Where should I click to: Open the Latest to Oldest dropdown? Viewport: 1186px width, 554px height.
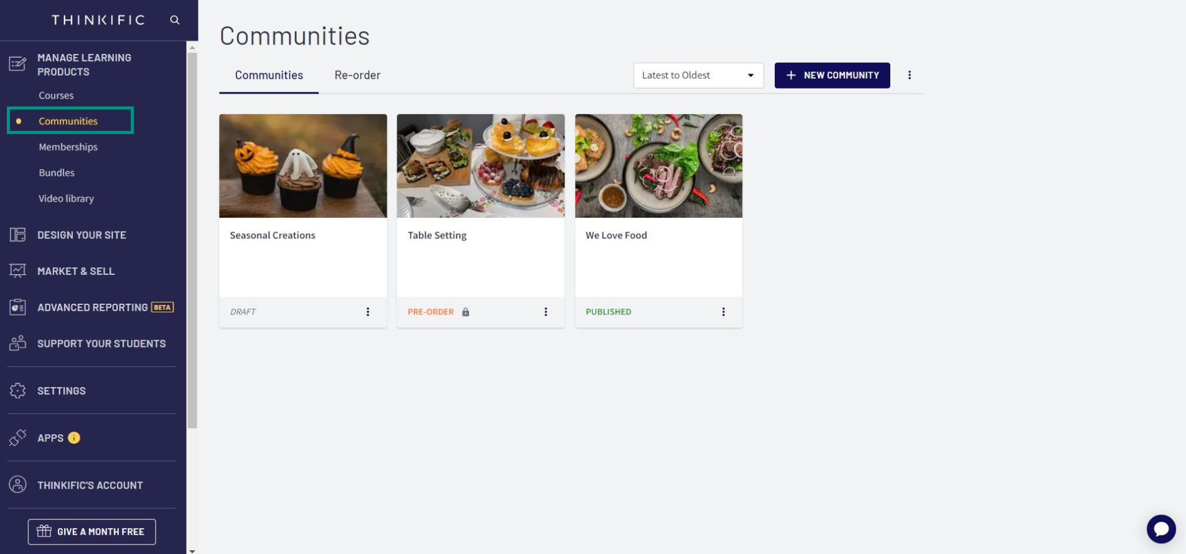point(698,75)
